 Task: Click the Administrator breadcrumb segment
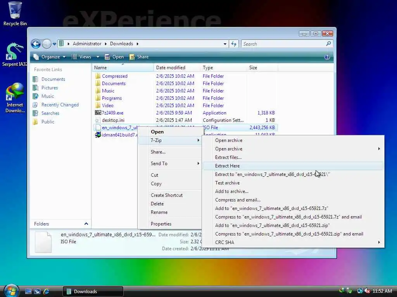(x=87, y=44)
